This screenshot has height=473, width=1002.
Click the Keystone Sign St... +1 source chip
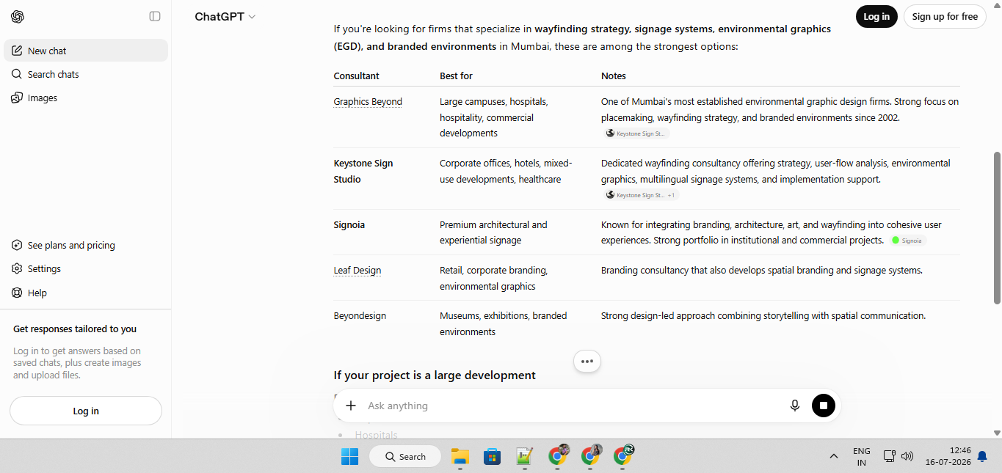(641, 195)
